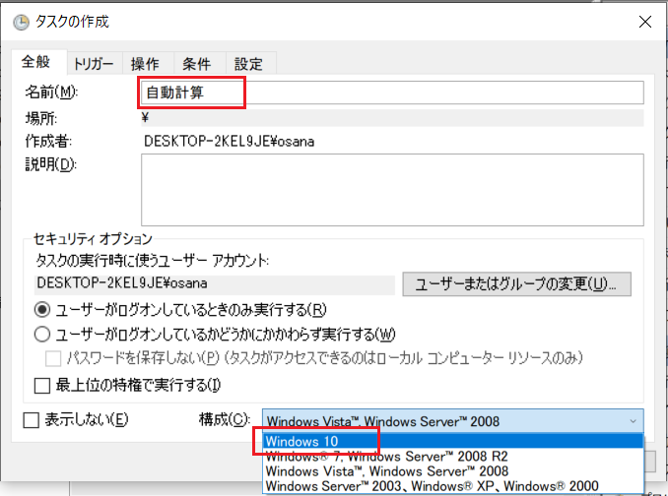Switch to the 全般 tab
The image size is (668, 496).
click(x=36, y=62)
